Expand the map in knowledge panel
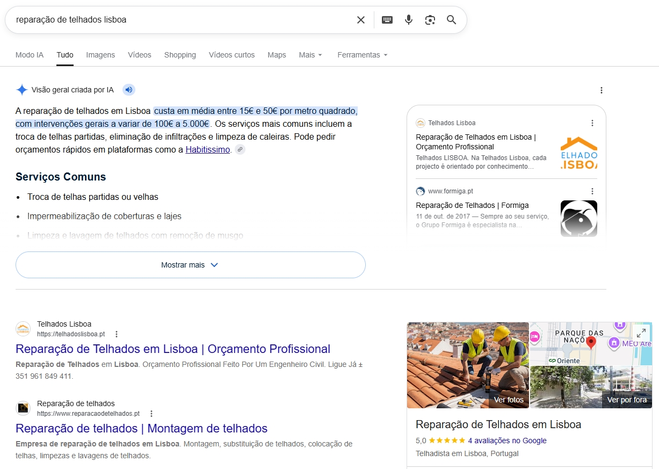This screenshot has height=469, width=659. [641, 333]
